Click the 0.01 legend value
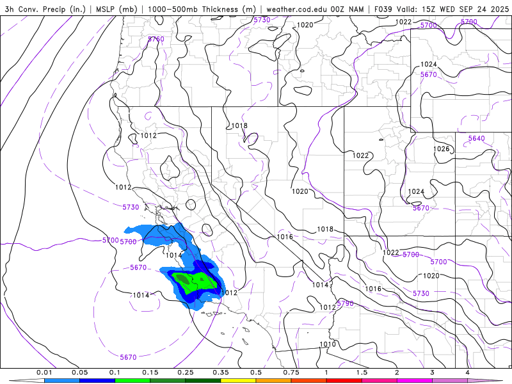The height and width of the screenshot is (384, 512). [x=44, y=372]
